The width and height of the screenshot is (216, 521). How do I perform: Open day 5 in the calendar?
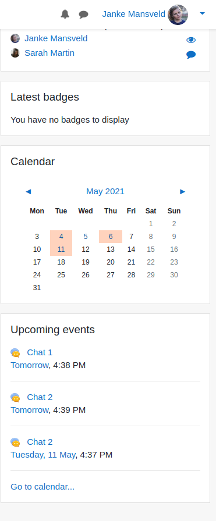pos(86,237)
